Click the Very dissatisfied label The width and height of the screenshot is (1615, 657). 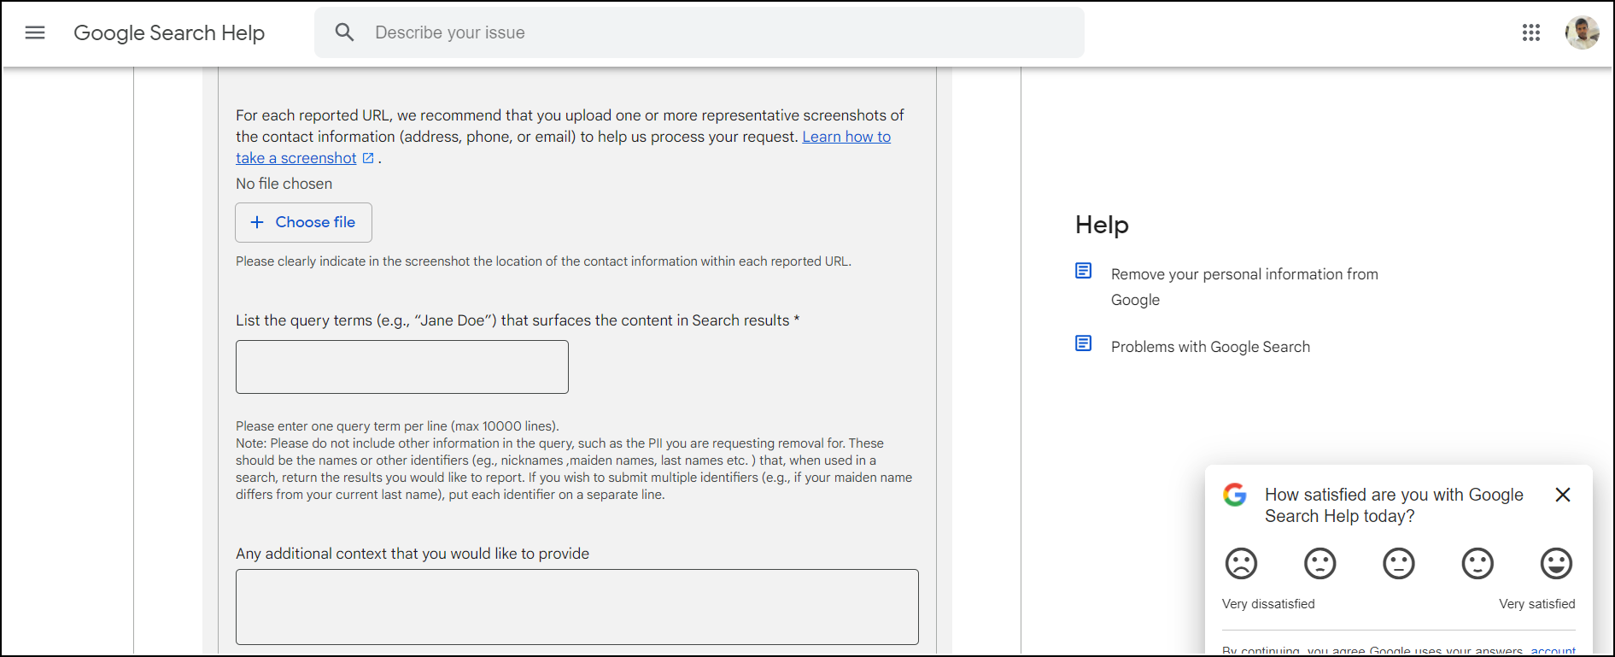tap(1268, 604)
